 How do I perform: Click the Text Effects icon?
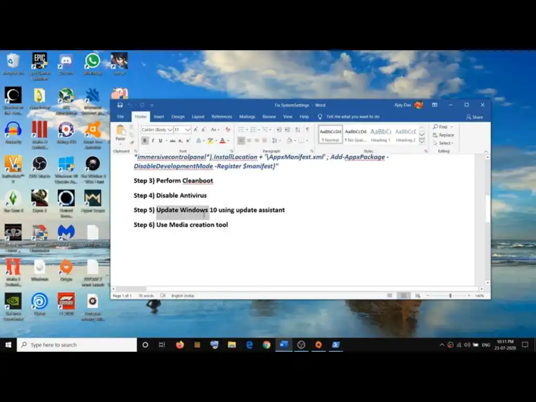pos(198,140)
